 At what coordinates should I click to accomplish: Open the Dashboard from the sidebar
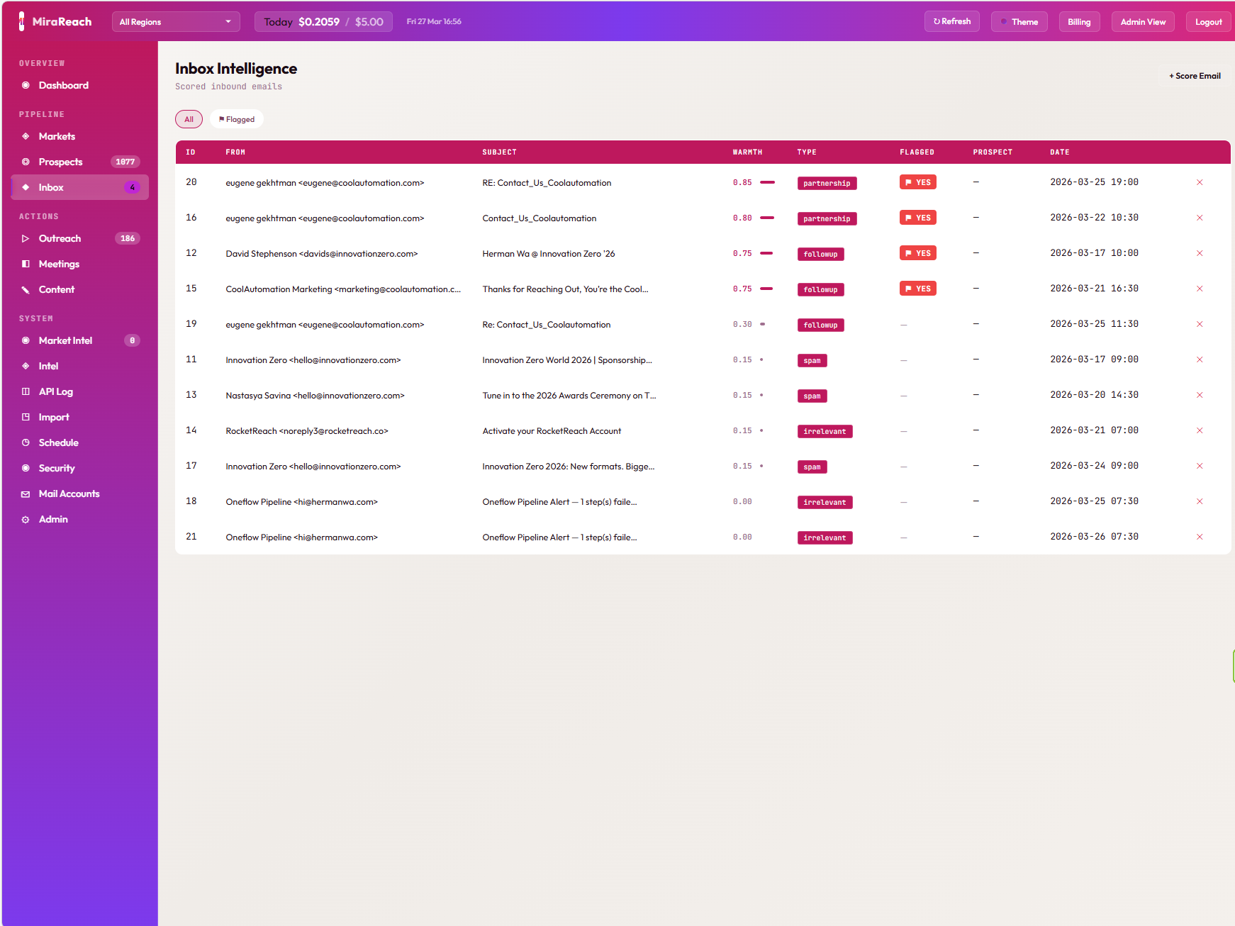(64, 85)
